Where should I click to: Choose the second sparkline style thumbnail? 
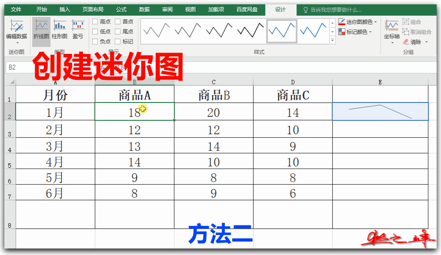[x=188, y=31]
